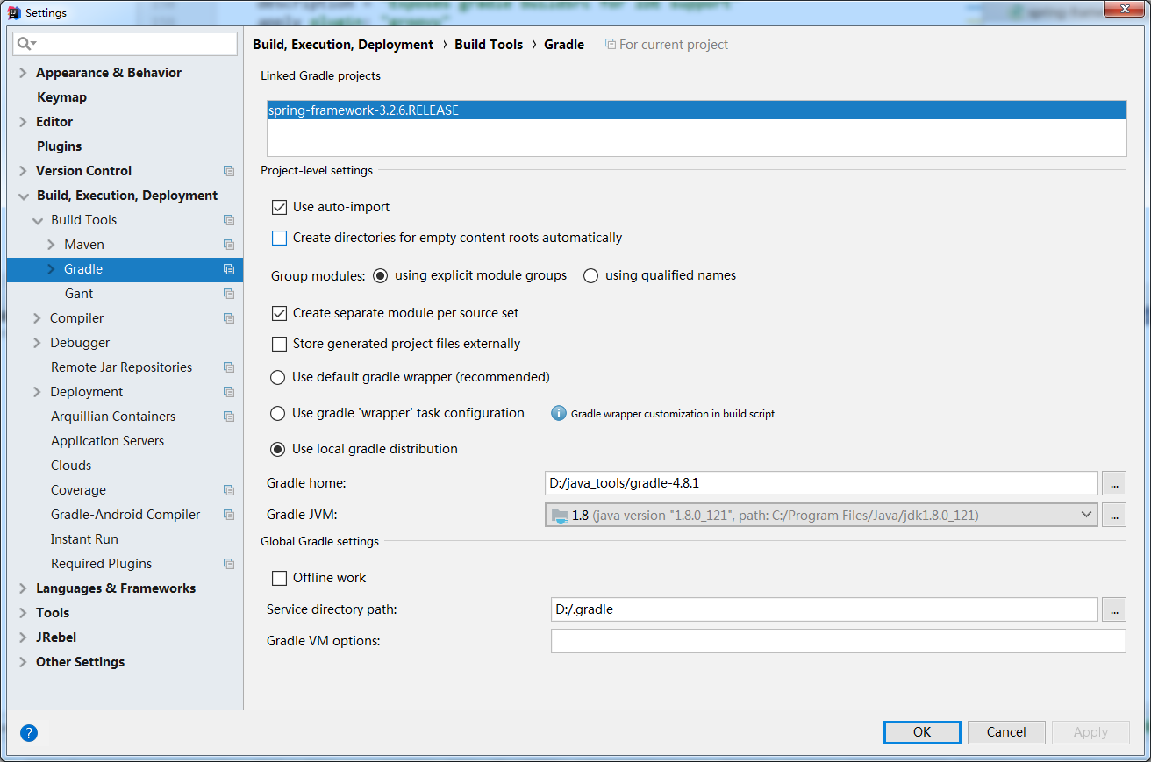Choose Use default gradle wrapper option
This screenshot has width=1151, height=762.
coord(278,377)
